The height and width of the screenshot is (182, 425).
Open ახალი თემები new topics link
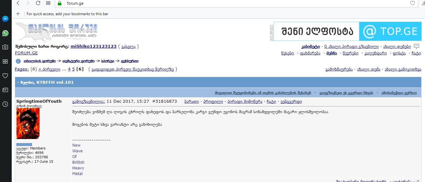[x=397, y=46]
